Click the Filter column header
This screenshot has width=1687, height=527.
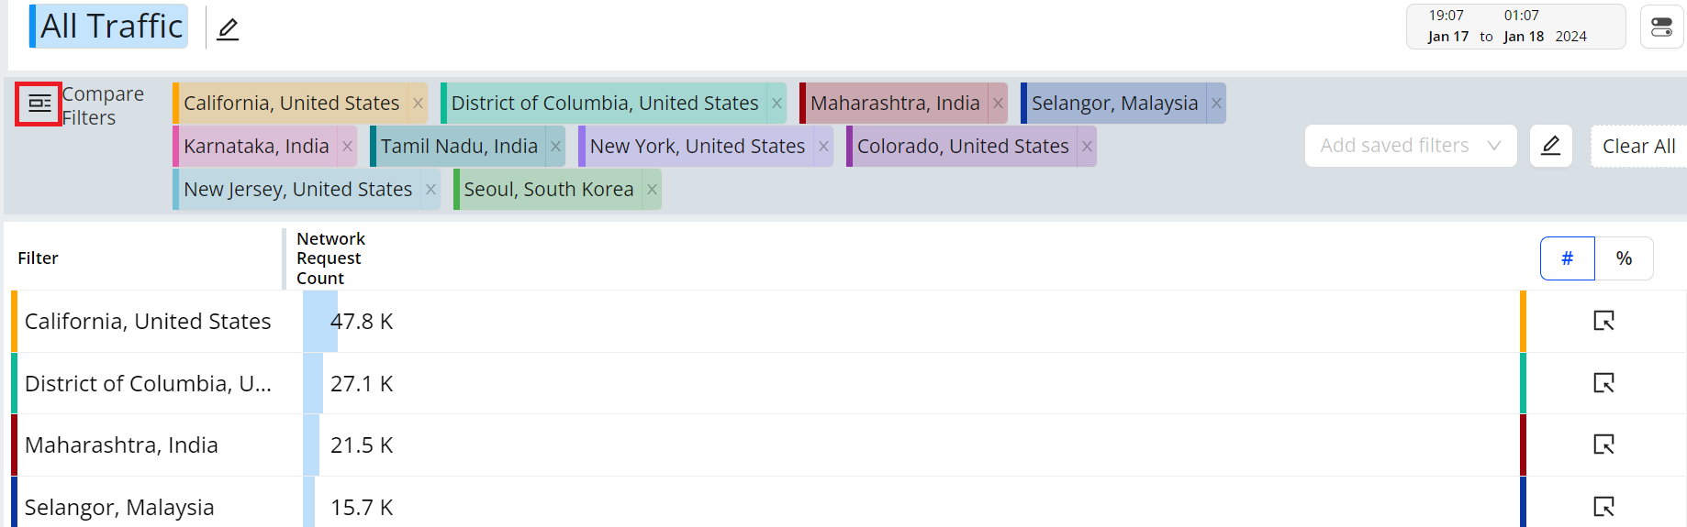pos(38,258)
